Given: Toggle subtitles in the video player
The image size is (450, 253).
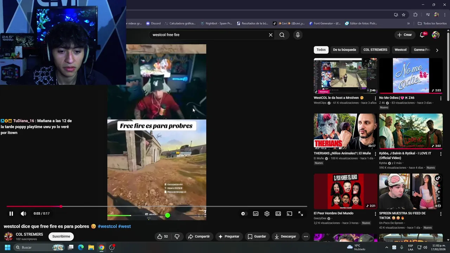Looking at the screenshot, I should tap(256, 214).
